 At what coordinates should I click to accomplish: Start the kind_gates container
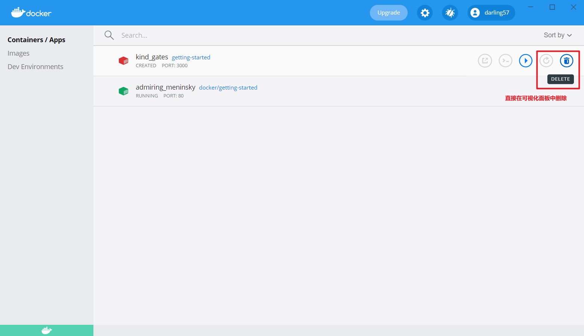point(526,60)
